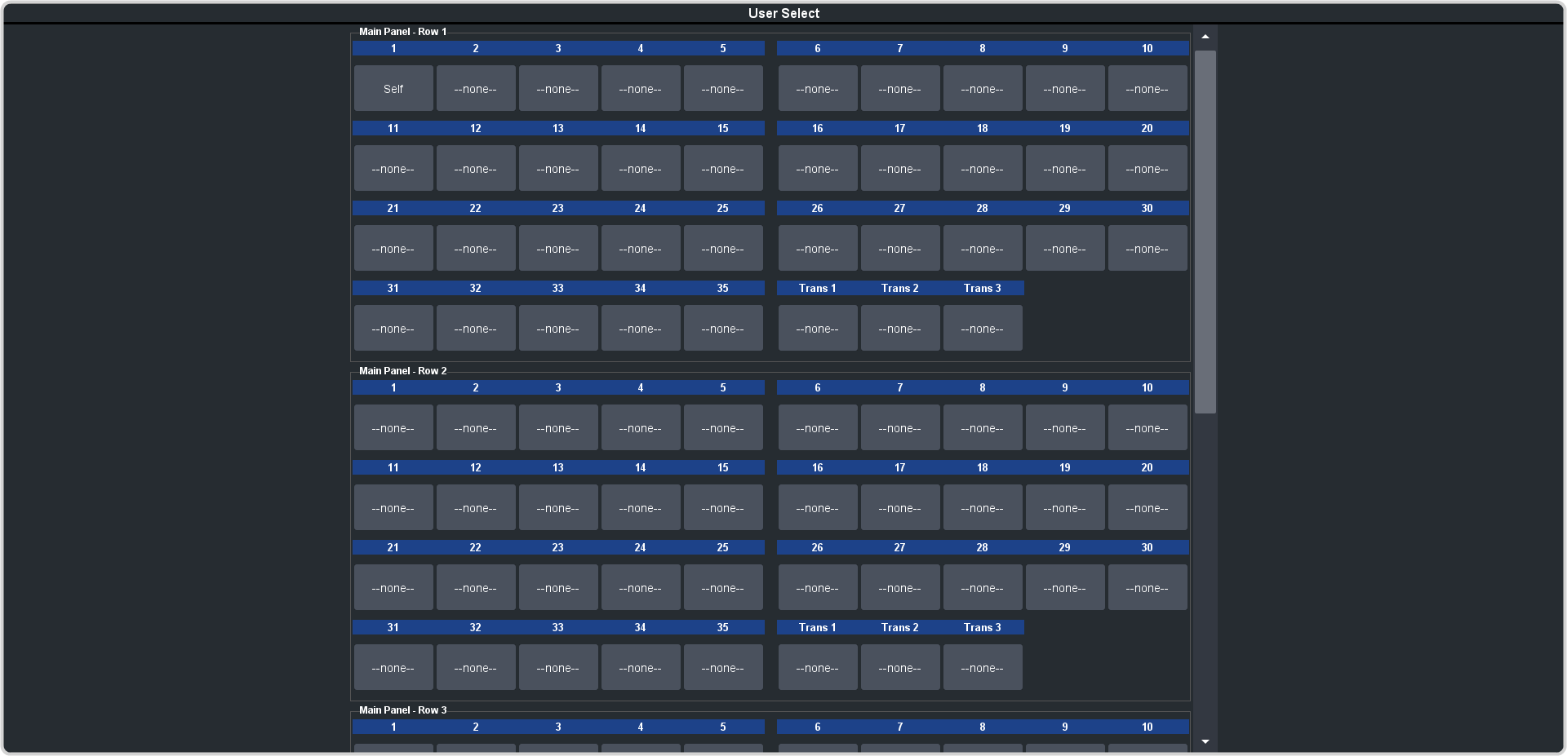This screenshot has height=756, width=1567.
Task: Choose button 26 in Main Panel Row 1
Action: coord(818,249)
